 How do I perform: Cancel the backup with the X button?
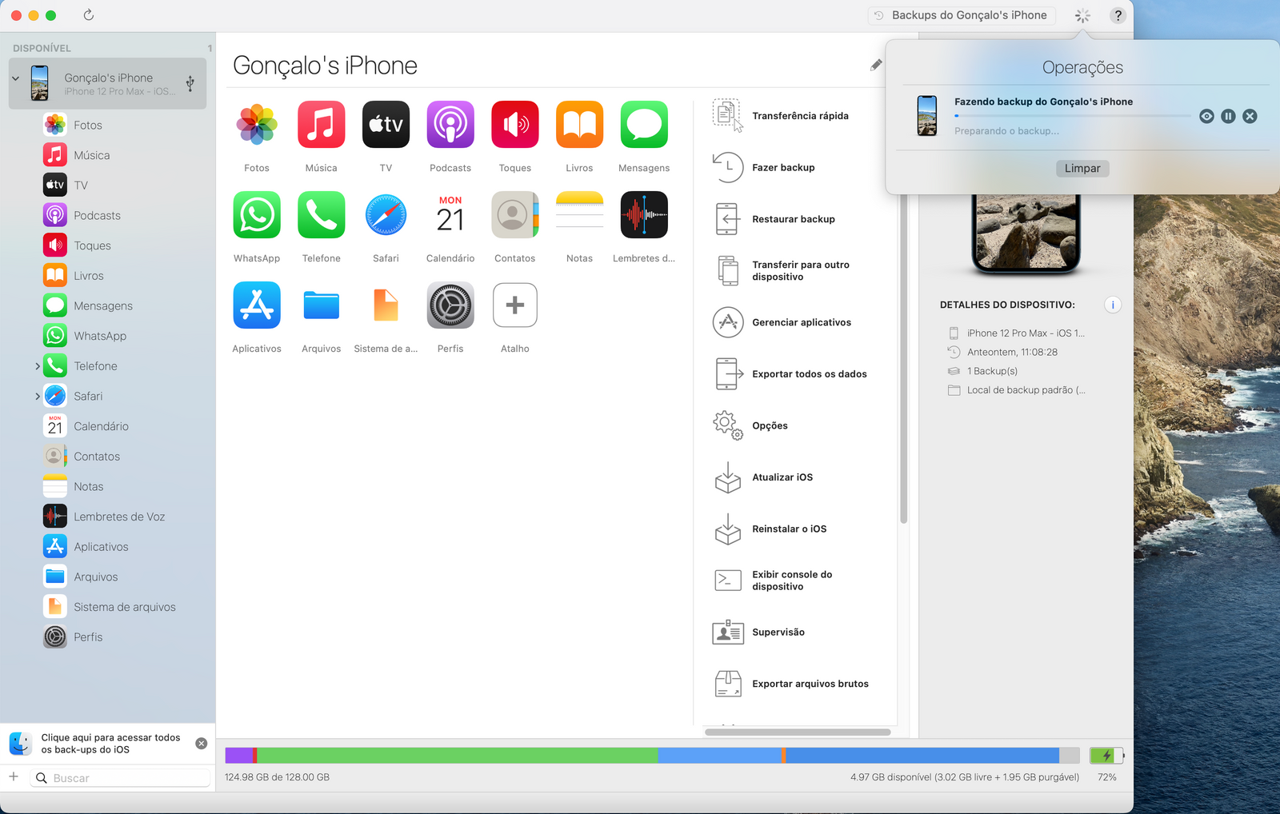pos(1250,116)
